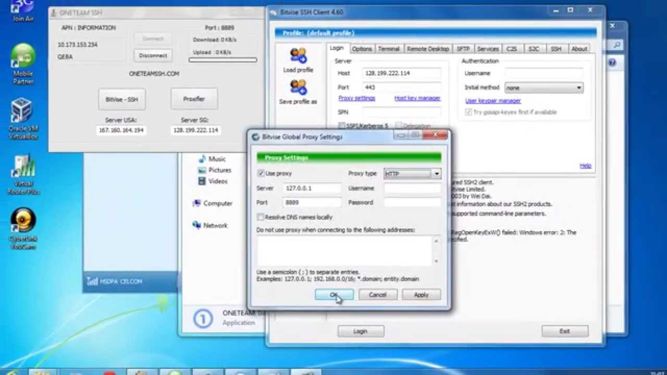Click the Server SG address field
Image resolution: width=667 pixels, height=375 pixels.
pyautogui.click(x=195, y=130)
